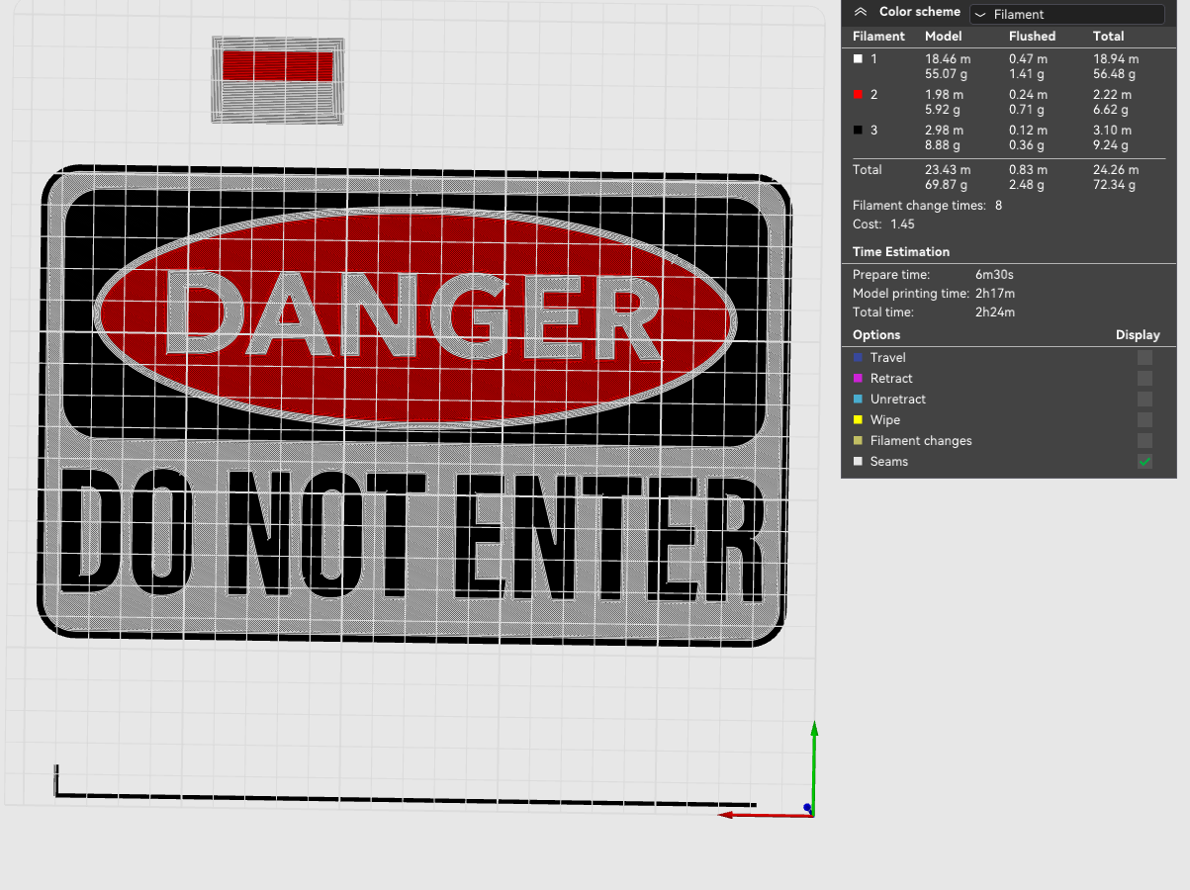Click the blue Travel legend icon
Viewport: 1190px width, 890px height.
pyautogui.click(x=858, y=357)
